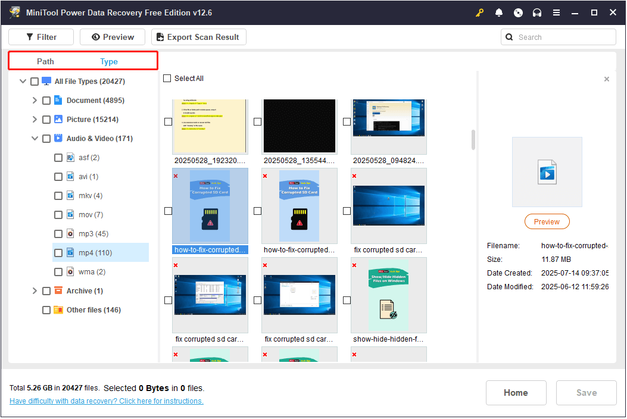Click the Preview button under the file icon
This screenshot has height=419, width=627.
point(547,221)
